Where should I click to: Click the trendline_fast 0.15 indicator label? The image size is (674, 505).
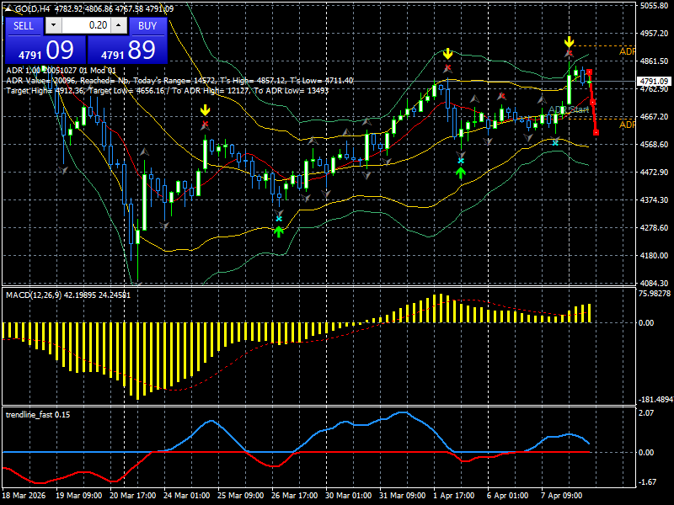coord(38,414)
